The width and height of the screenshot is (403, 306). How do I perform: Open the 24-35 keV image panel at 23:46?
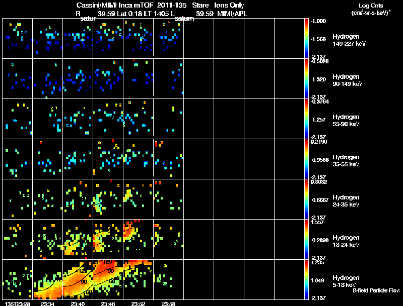108,199
